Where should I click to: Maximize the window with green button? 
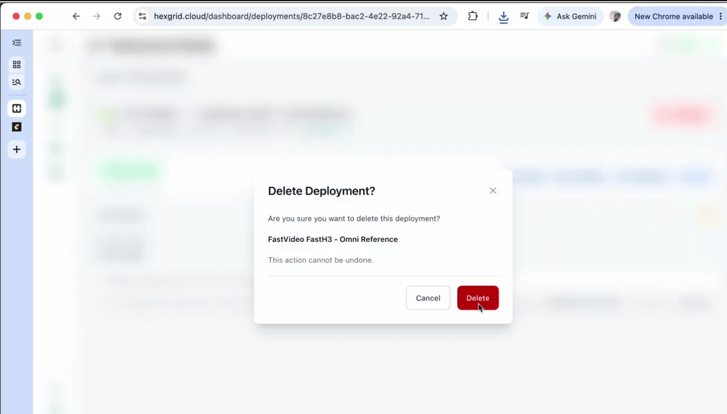point(39,16)
